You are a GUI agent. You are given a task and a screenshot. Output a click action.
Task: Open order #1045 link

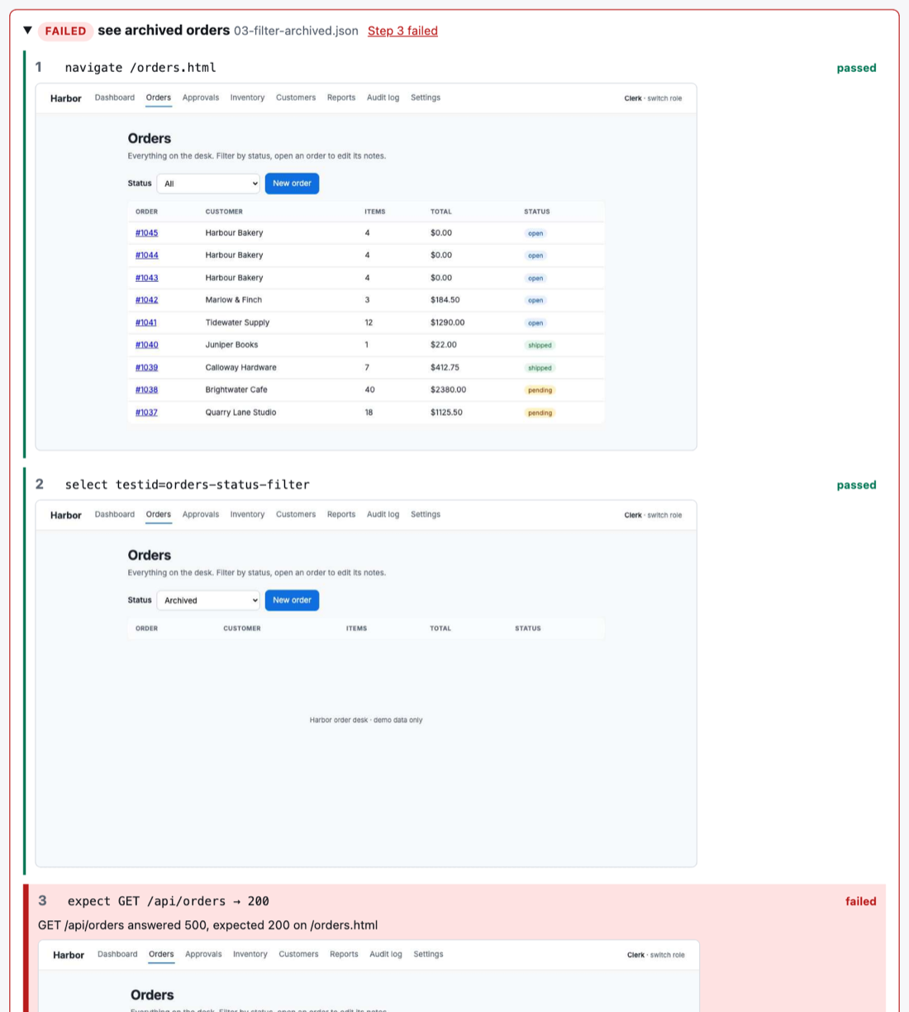[146, 233]
